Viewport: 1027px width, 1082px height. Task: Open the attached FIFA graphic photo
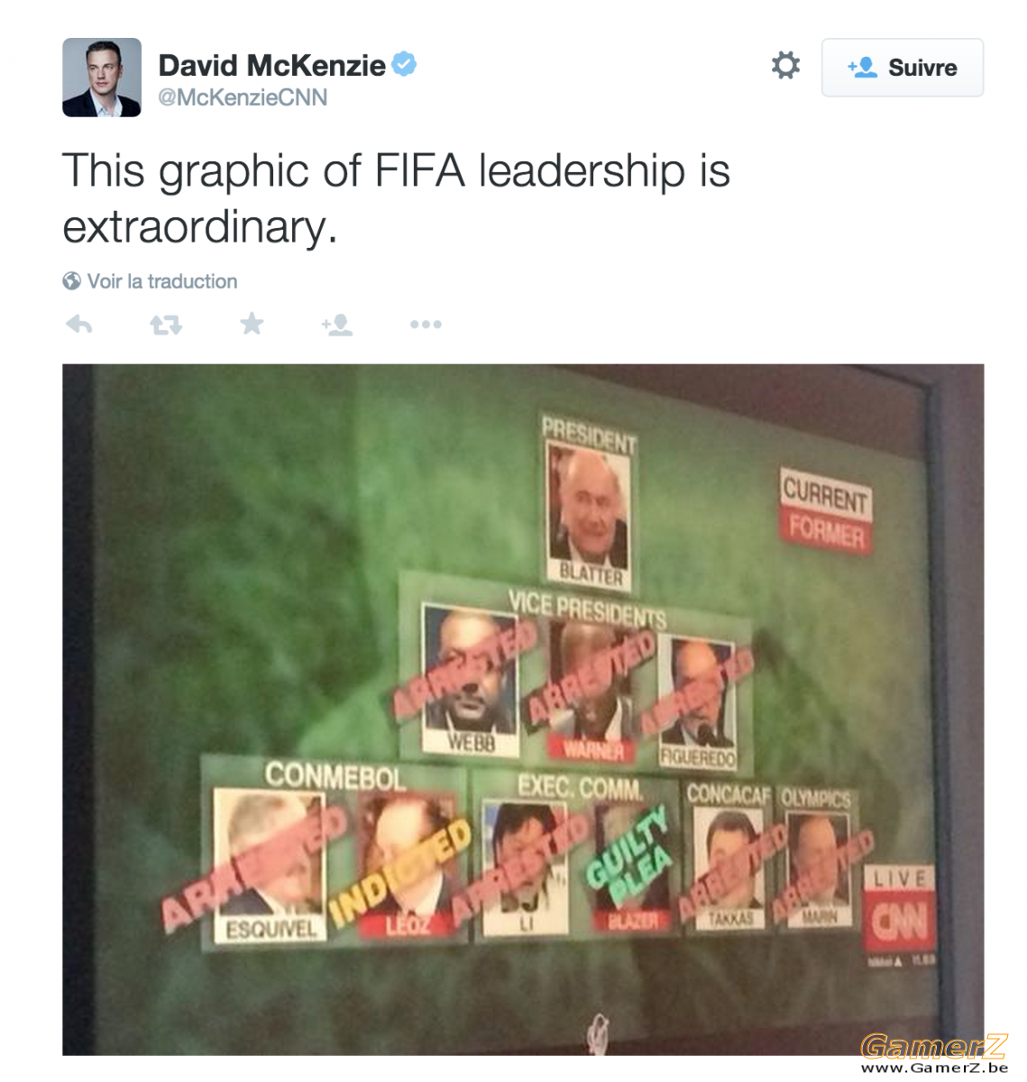(523, 710)
